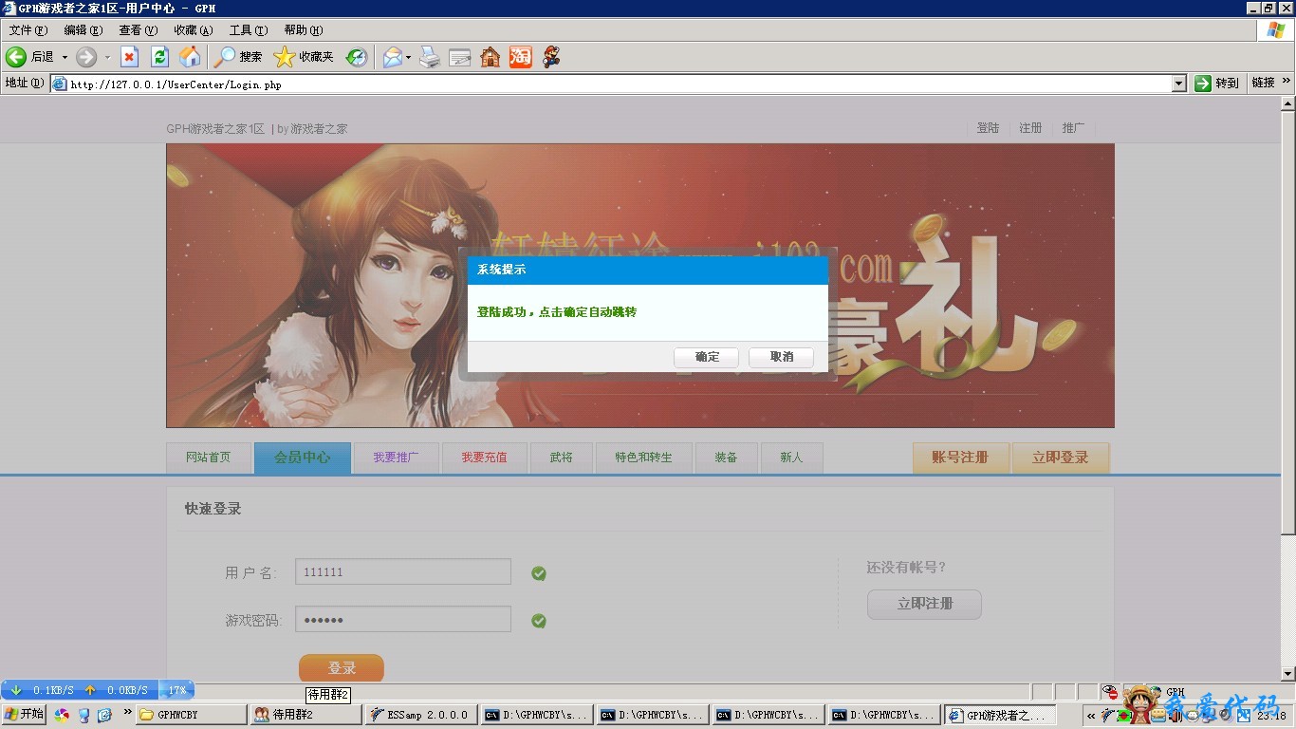The height and width of the screenshot is (729, 1296).
Task: Click the Show Desktop quick launch icon
Action: pos(83,715)
